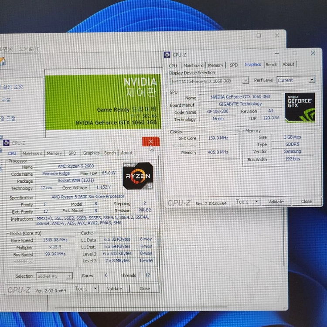Open the Tools dropdown arrow in Graphics window
327x327 pixels.
click(256, 202)
